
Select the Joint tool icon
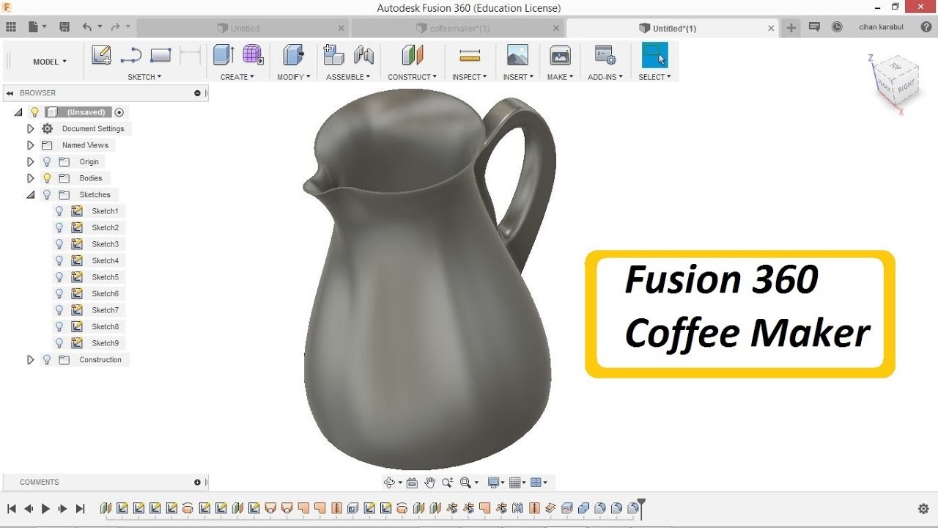[363, 55]
